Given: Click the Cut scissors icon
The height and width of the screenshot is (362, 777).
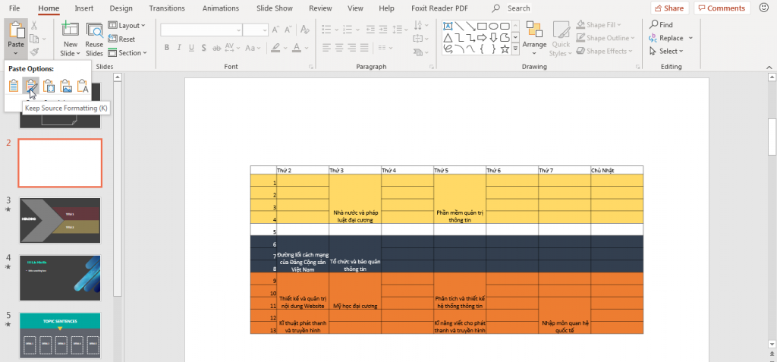Looking at the screenshot, I should [33, 25].
